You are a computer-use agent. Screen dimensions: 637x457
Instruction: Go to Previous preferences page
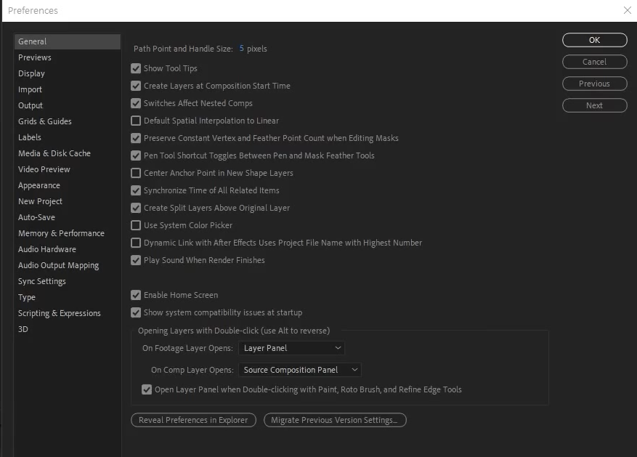coord(595,84)
